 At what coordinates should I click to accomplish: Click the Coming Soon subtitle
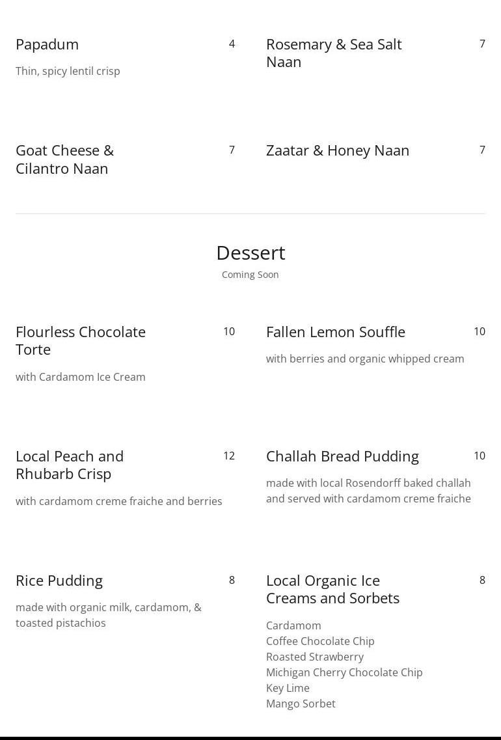coord(251,275)
